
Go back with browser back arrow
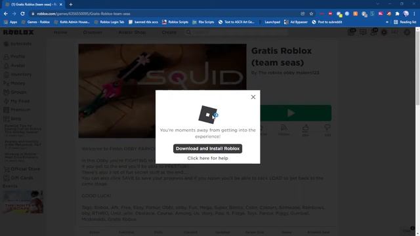(6, 14)
